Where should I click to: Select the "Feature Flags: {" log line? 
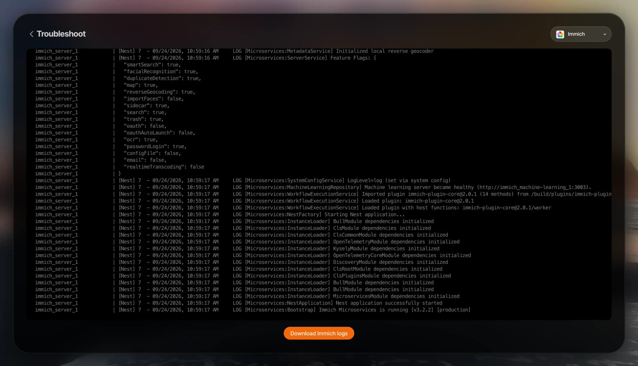pos(206,58)
